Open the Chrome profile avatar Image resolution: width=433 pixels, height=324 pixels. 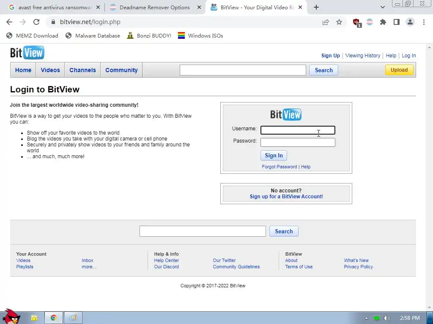click(x=410, y=22)
